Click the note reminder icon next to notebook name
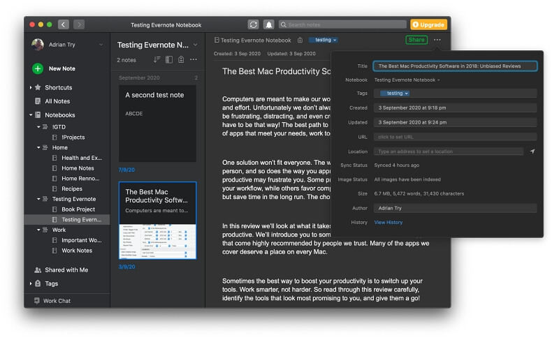The width and height of the screenshot is (559, 340). (x=300, y=40)
